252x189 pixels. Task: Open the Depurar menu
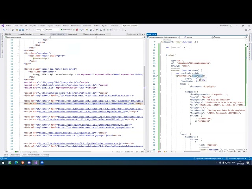50,26
